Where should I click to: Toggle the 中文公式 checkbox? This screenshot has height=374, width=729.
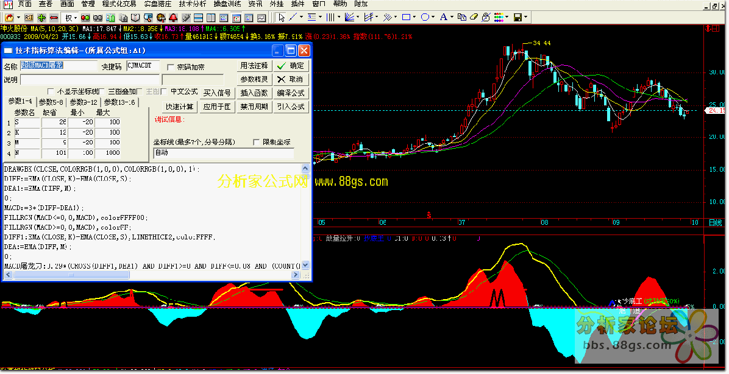[164, 91]
